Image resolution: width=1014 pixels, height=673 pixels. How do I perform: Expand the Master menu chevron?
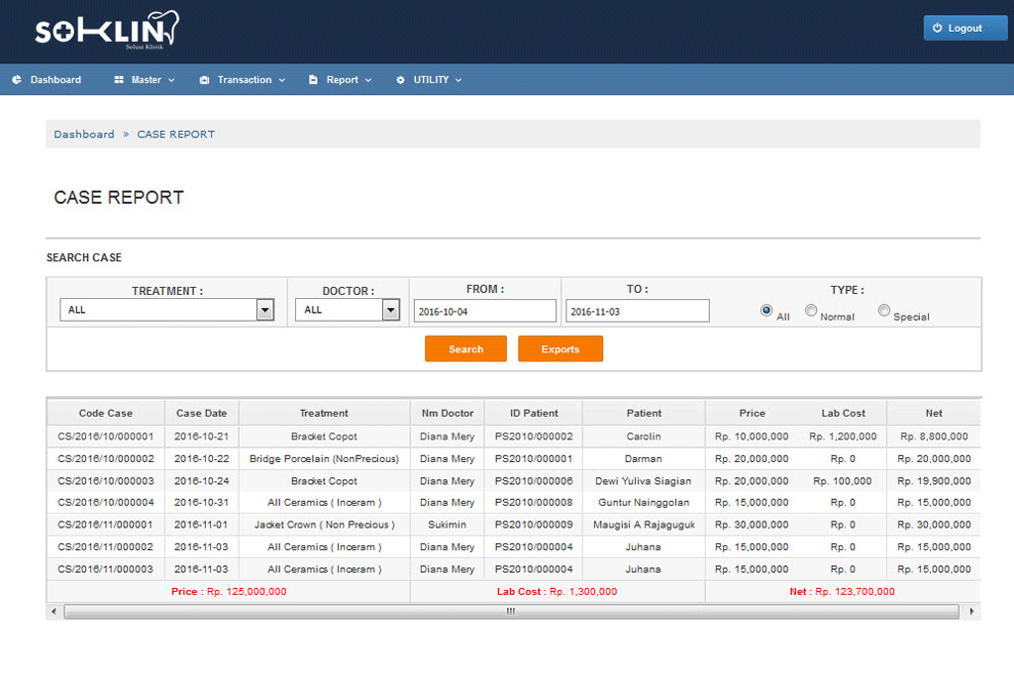click(x=171, y=80)
